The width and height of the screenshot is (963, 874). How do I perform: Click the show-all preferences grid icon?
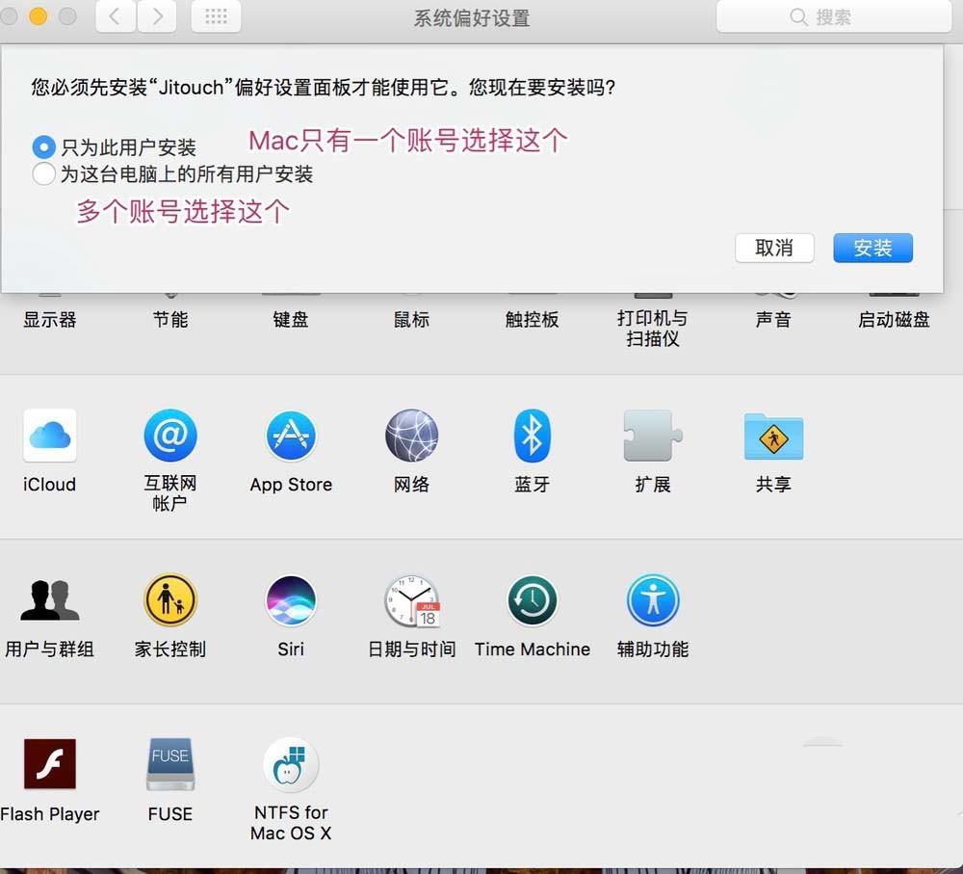tap(216, 16)
